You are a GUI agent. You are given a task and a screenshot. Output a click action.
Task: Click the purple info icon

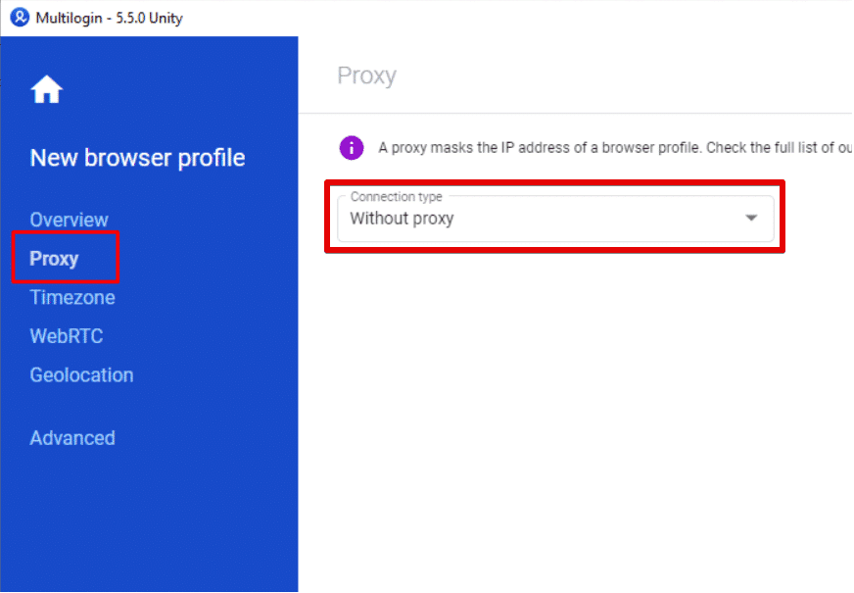click(x=352, y=148)
